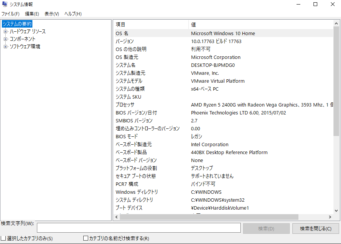Expand the ハードウェア リソース node
Screen dimensions: 341x244
[x=6, y=31]
